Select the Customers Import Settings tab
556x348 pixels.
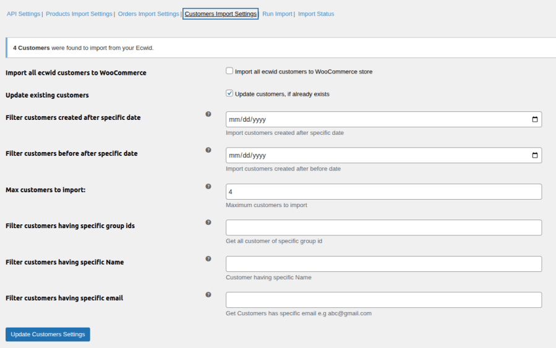pos(220,14)
